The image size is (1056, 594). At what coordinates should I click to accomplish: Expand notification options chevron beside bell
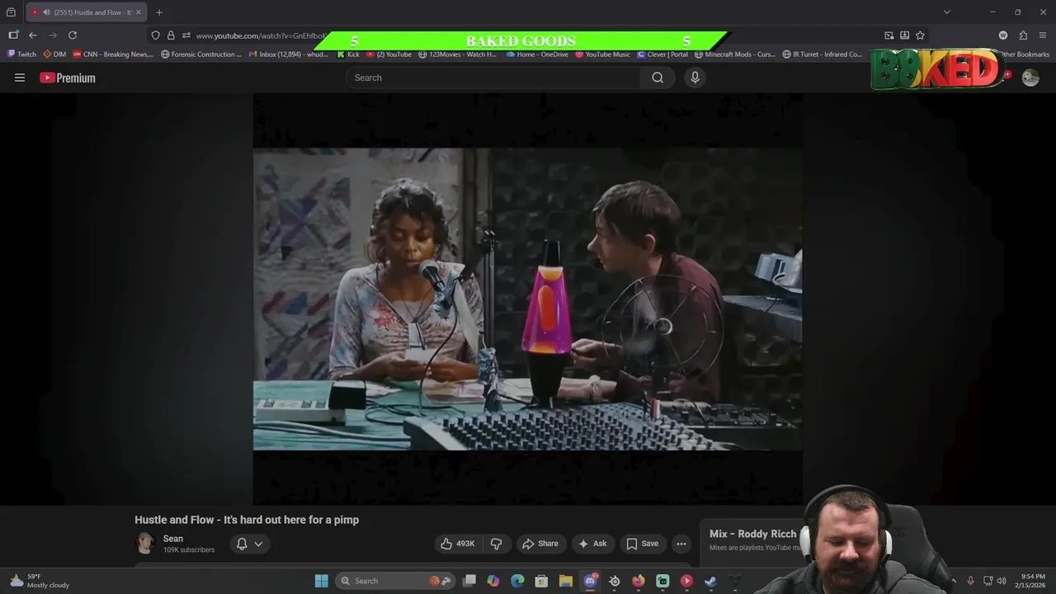coord(258,544)
